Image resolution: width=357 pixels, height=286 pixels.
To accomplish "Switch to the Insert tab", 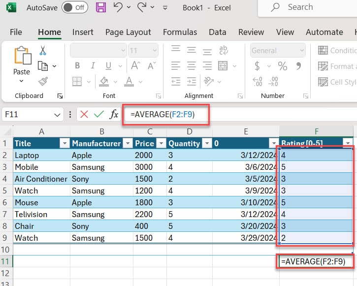I will [83, 32].
